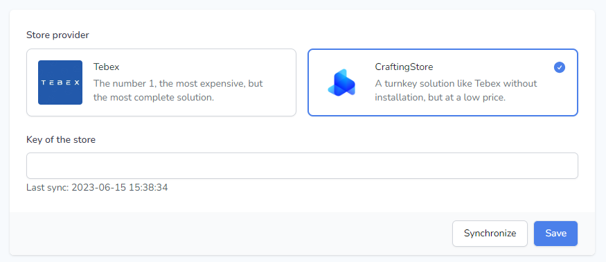Select the Tebex store provider card
Viewport: 606px width, 262px height.
(161, 82)
